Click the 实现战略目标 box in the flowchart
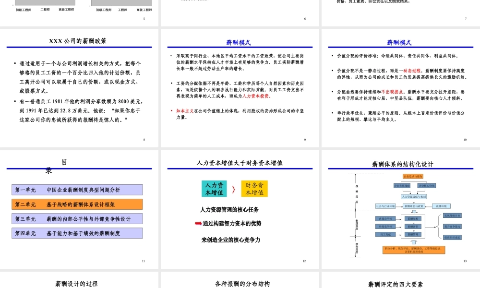 point(452,216)
